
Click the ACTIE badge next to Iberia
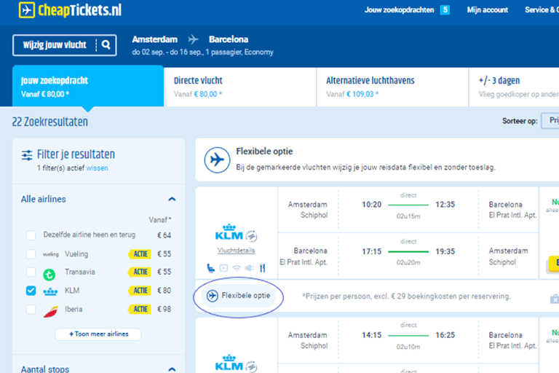140,309
